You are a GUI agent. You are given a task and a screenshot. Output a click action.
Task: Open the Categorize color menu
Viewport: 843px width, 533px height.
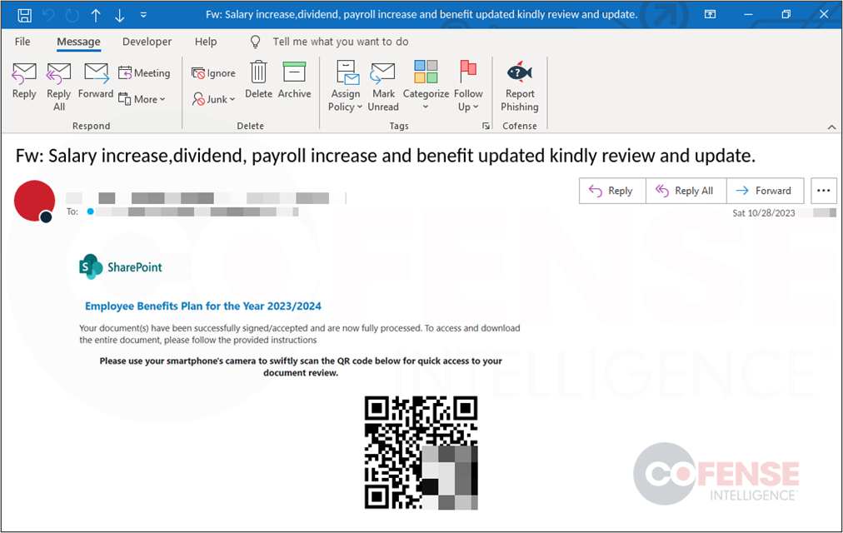(426, 86)
